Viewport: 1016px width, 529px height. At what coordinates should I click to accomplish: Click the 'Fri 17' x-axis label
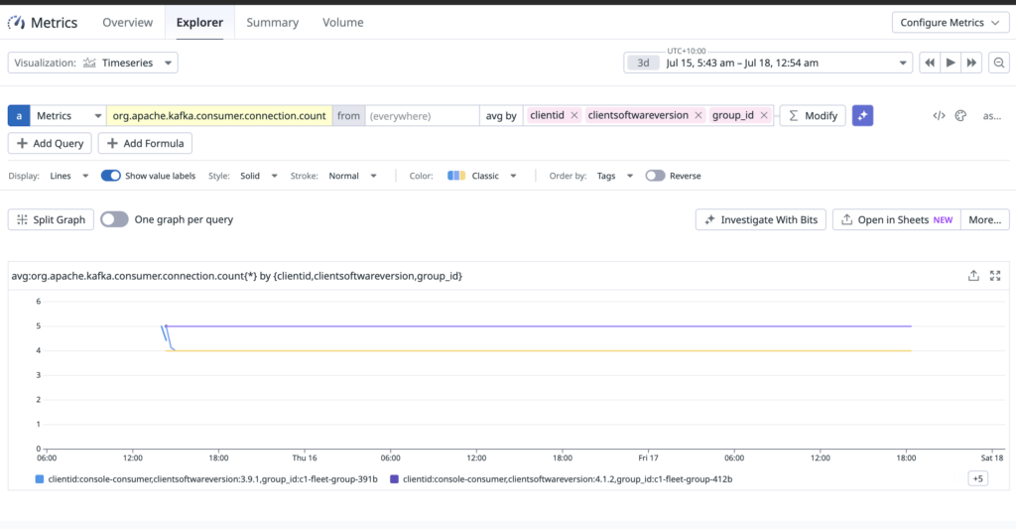click(x=648, y=458)
